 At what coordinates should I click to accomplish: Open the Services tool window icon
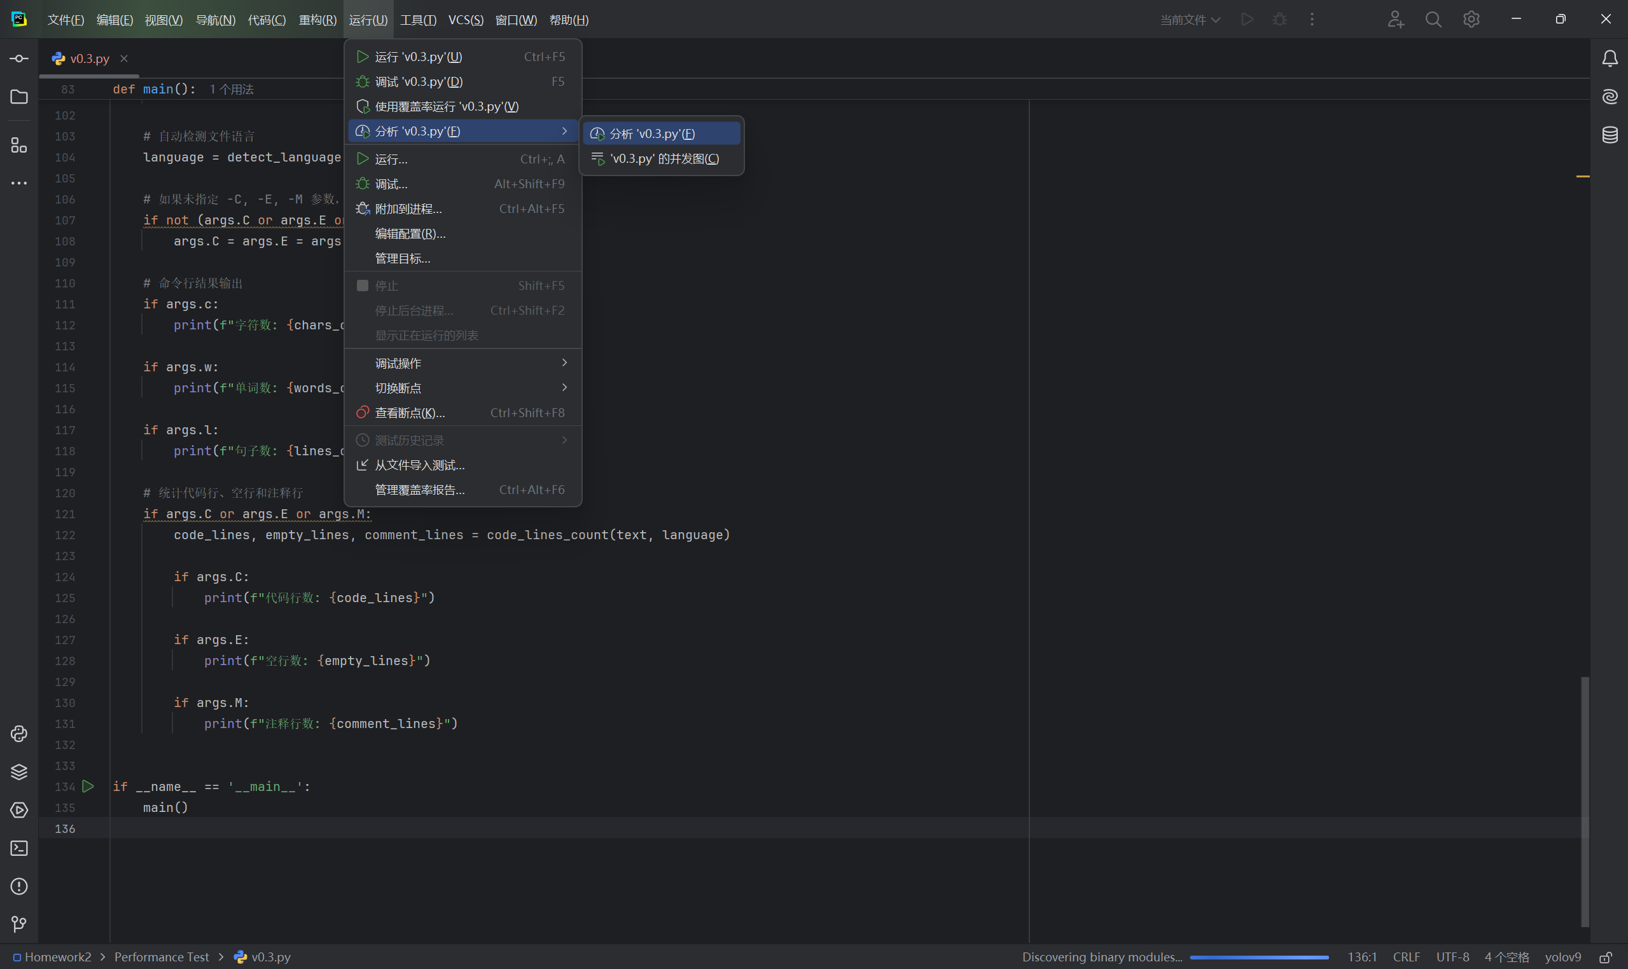point(19,809)
